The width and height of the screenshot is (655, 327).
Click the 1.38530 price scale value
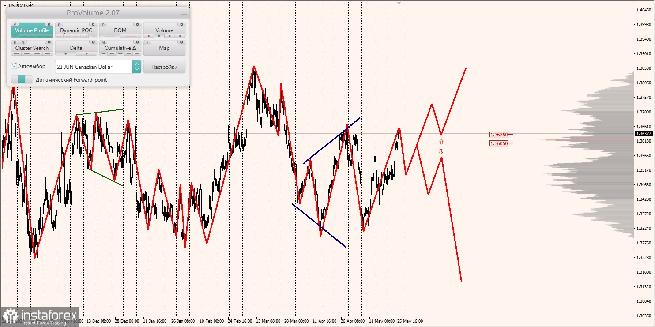tap(643, 68)
